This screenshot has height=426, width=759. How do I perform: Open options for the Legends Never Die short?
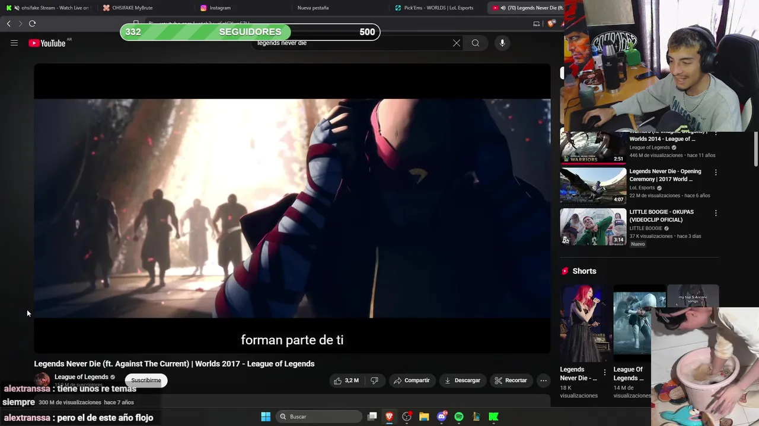(605, 373)
